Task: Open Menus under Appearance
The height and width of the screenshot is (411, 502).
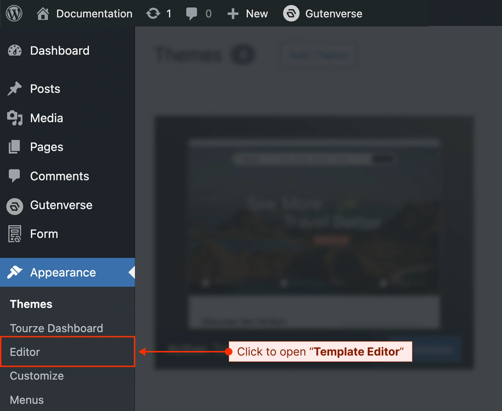Action: point(27,400)
